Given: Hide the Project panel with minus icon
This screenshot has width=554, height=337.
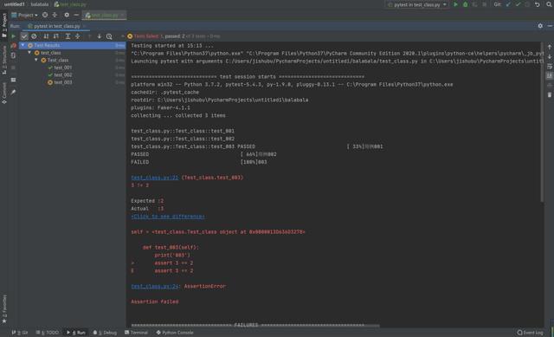Looking at the screenshot, I should (x=76, y=15).
